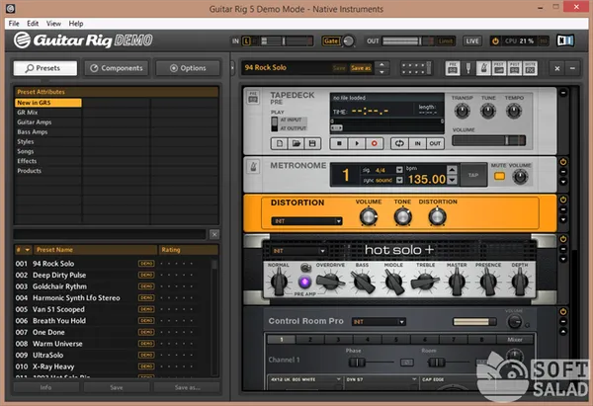Open Distortion preset dropdown INIT
Screen dimensions: 593x406
point(306,221)
